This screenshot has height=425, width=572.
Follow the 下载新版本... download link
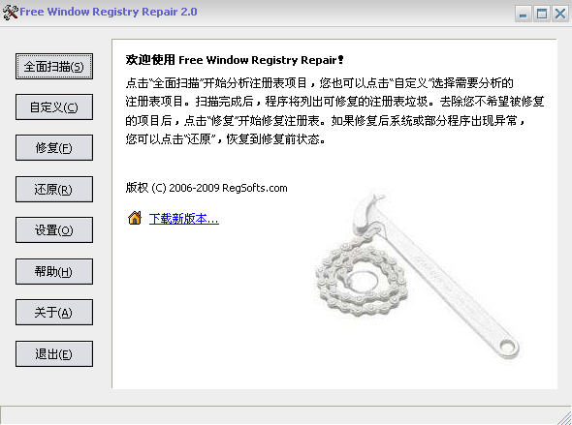tap(184, 219)
